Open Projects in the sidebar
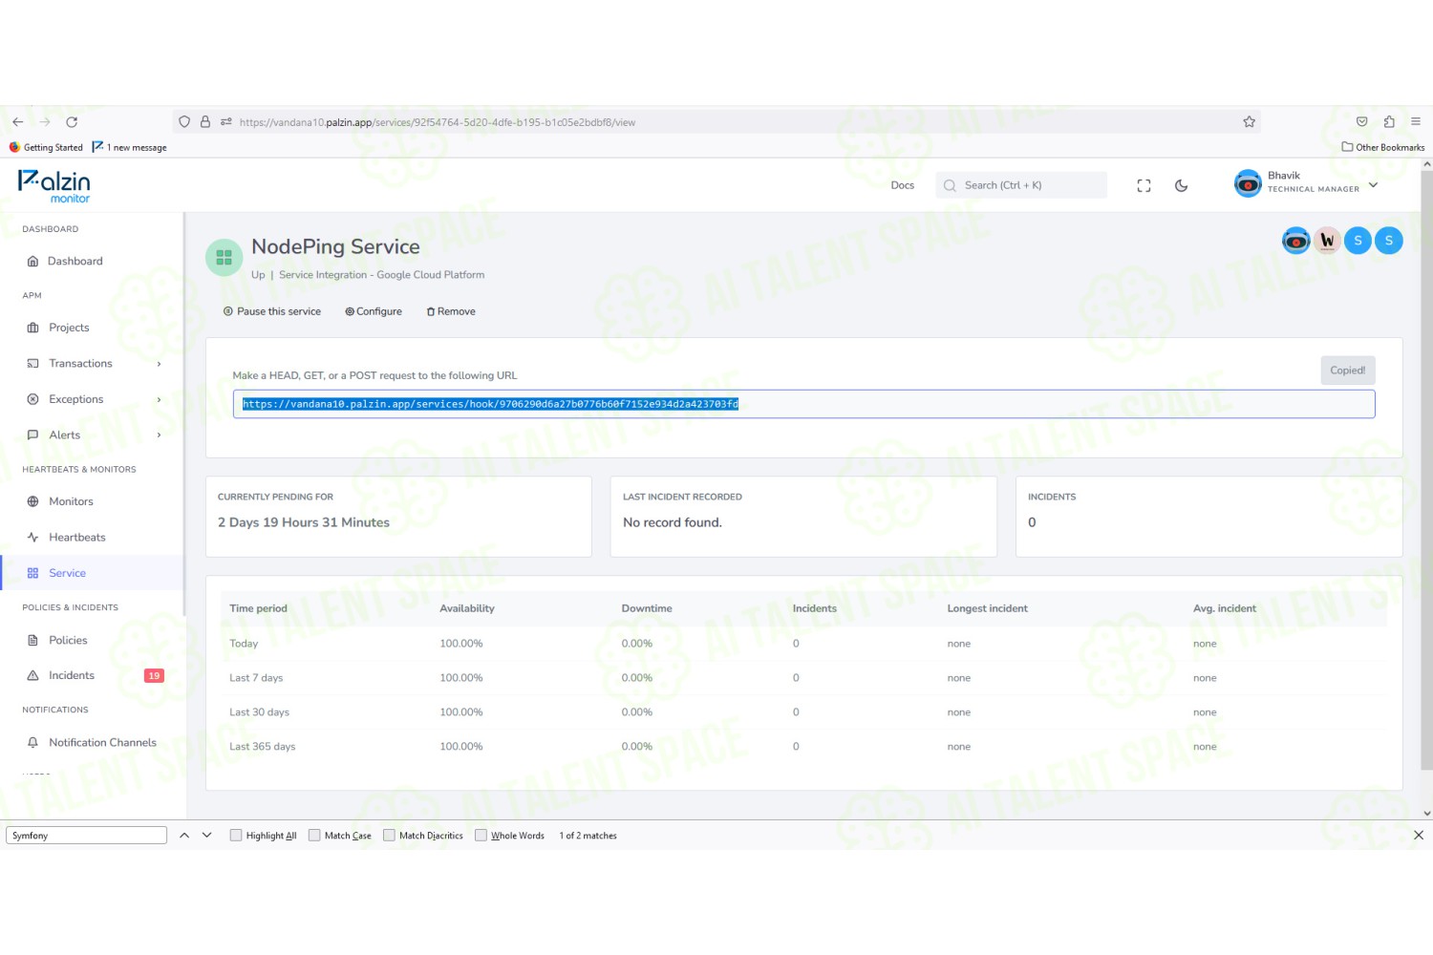Image resolution: width=1433 pixels, height=955 pixels. coord(69,328)
